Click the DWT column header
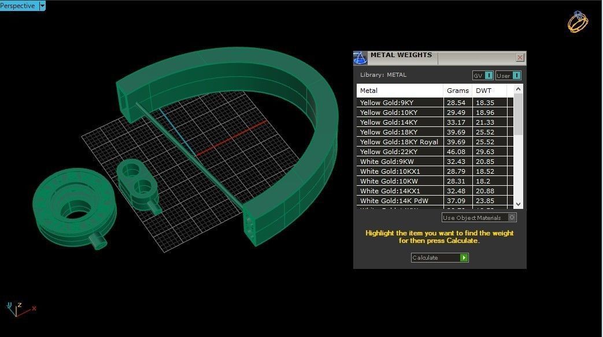The image size is (603, 337). (490, 91)
